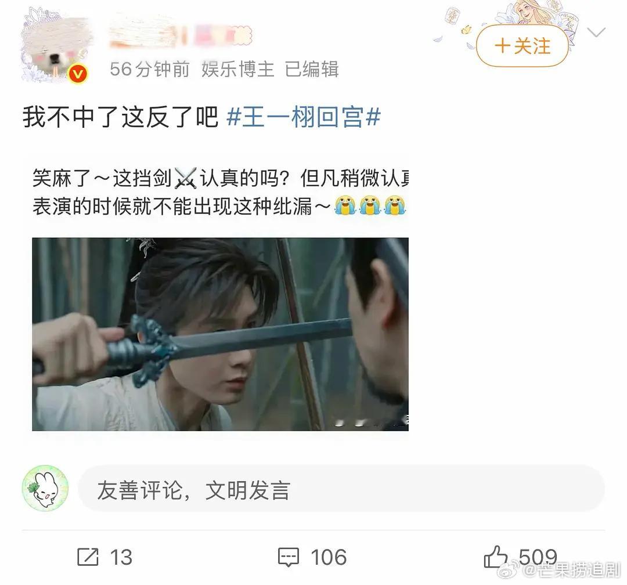Follow the author with +关注 button

pyautogui.click(x=522, y=46)
